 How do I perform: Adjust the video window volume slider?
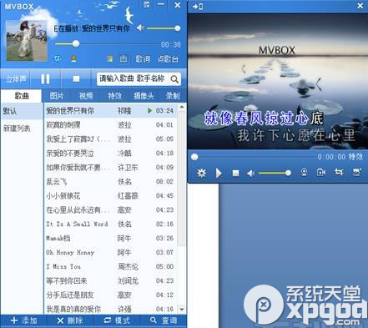pyautogui.click(x=275, y=173)
